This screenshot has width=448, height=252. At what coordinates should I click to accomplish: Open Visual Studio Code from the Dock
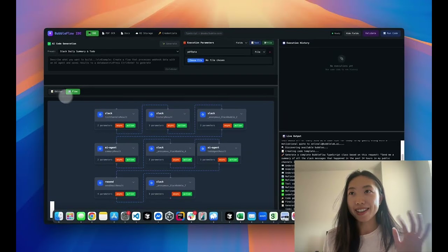tap(136, 216)
